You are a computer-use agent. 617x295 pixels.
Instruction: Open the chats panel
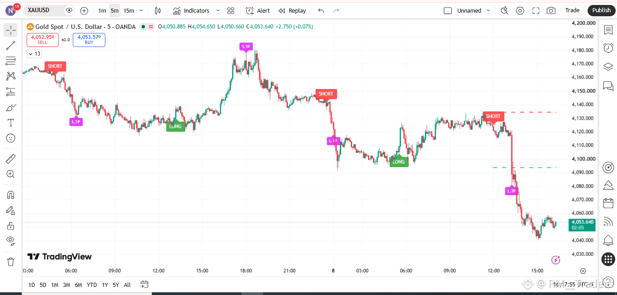[608, 86]
